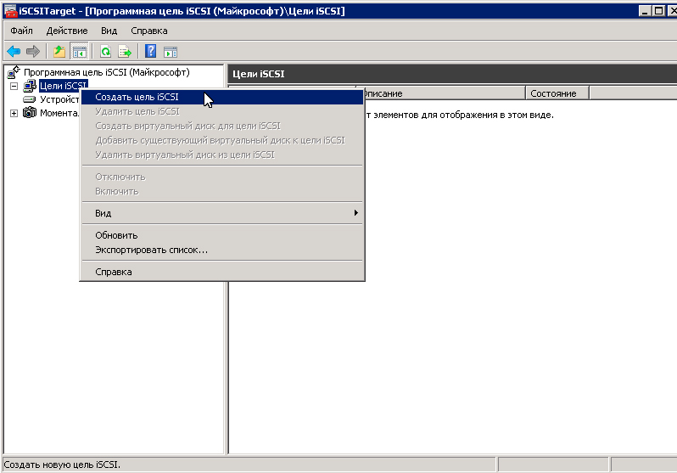Click the empty list message text

tap(460, 115)
